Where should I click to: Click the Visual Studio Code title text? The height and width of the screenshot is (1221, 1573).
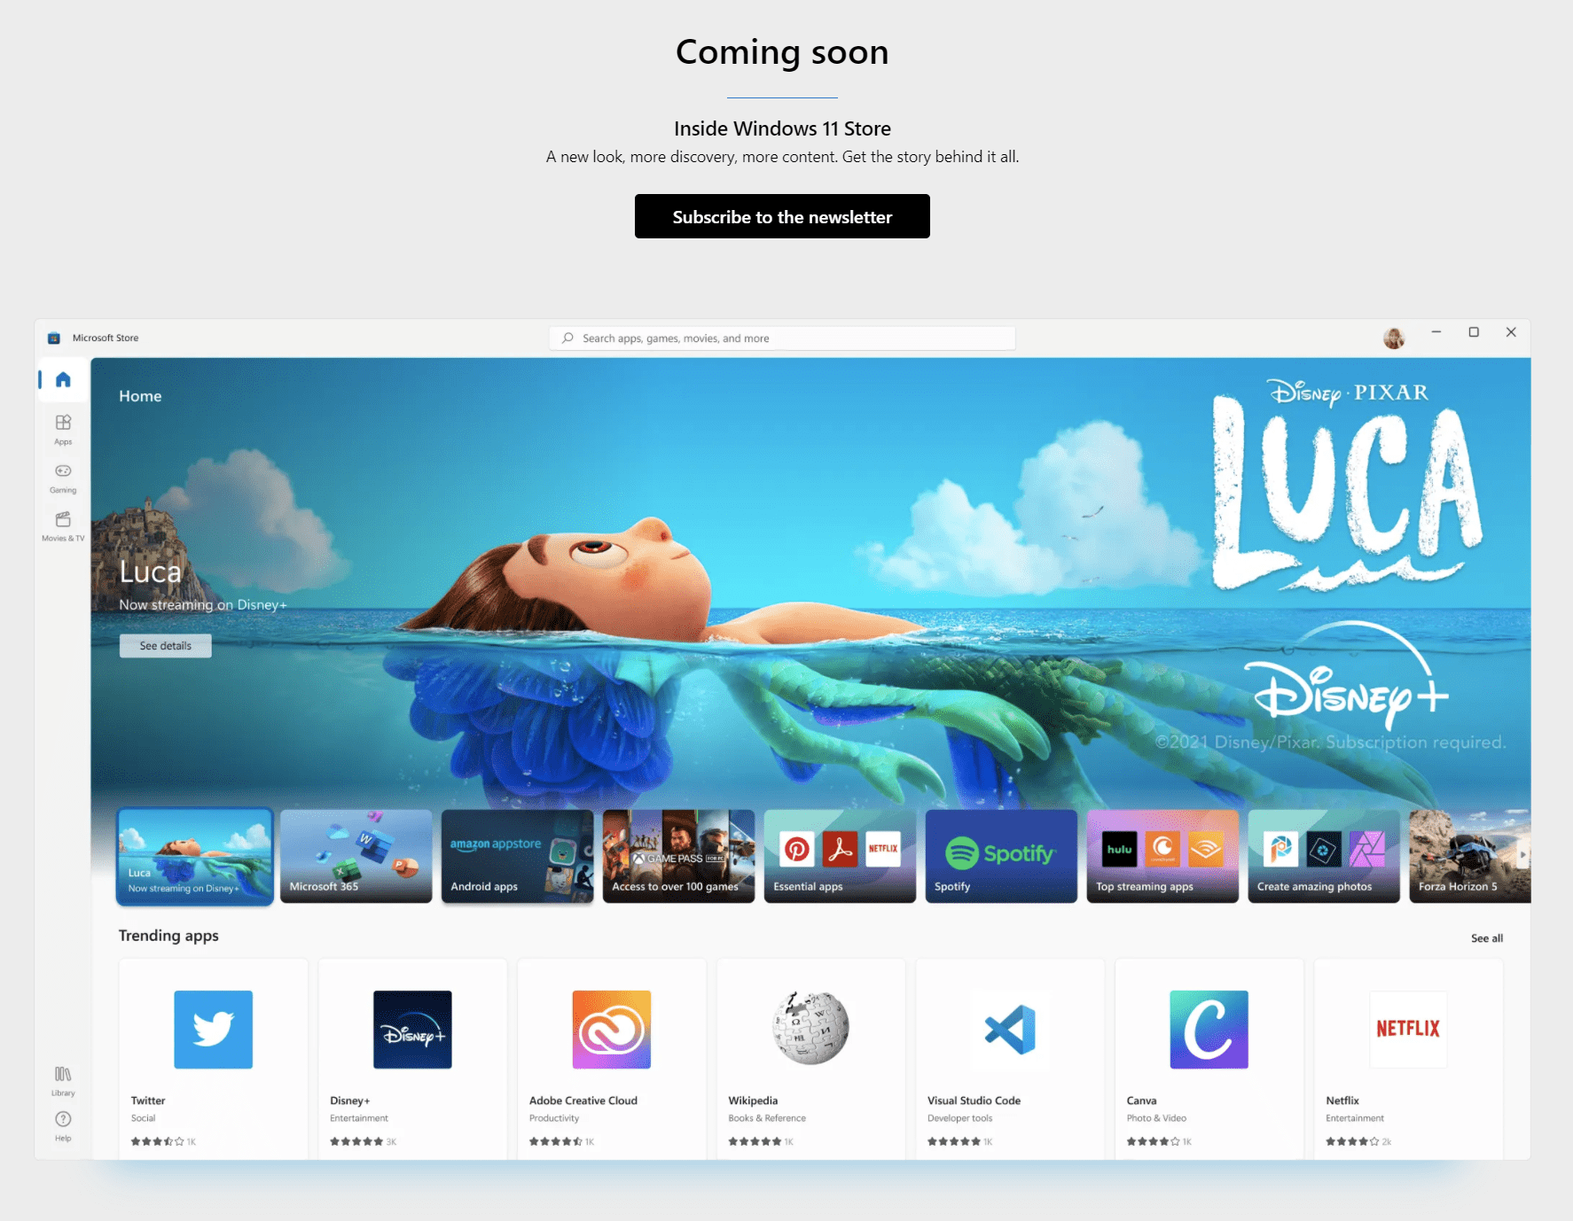click(x=974, y=1100)
